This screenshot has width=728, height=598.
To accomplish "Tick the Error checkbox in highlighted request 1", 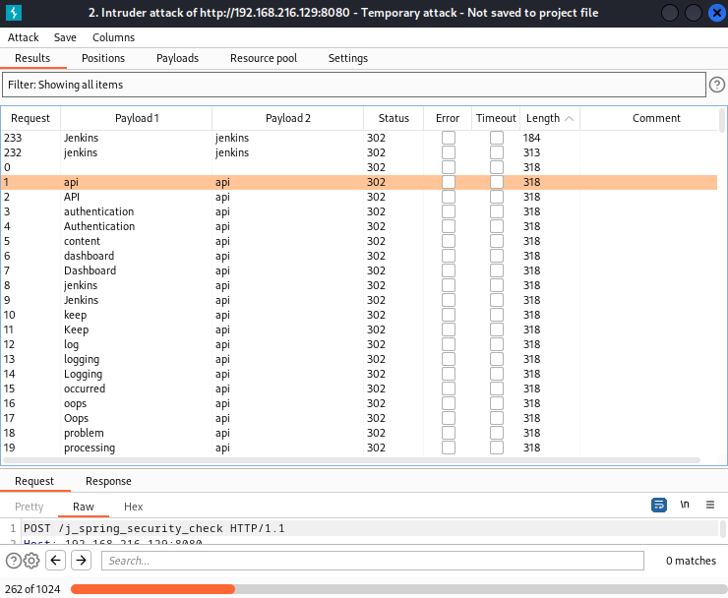I will point(449,182).
